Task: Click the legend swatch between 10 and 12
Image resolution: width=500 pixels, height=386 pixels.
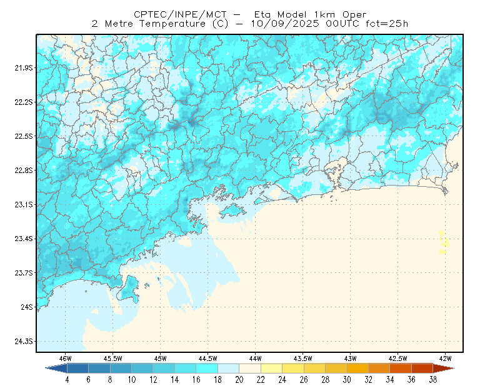Action: 142,368
